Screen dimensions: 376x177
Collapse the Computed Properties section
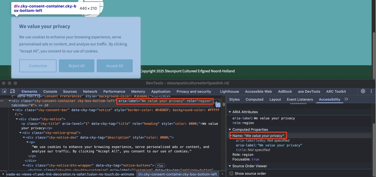[230, 130]
